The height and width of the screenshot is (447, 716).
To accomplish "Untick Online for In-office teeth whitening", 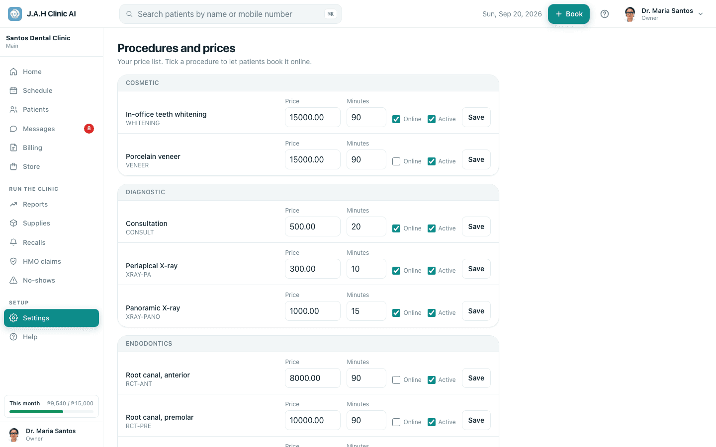I will 396,119.
